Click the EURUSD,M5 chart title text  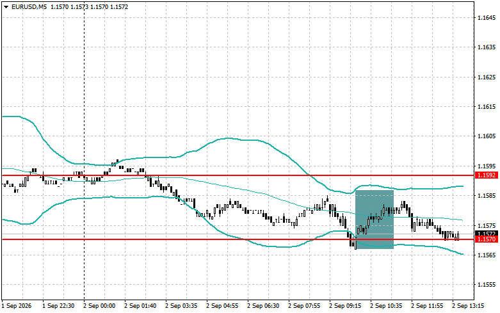point(29,6)
